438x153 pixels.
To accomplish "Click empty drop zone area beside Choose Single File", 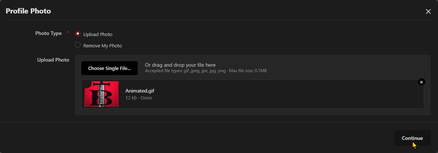I will [347, 68].
